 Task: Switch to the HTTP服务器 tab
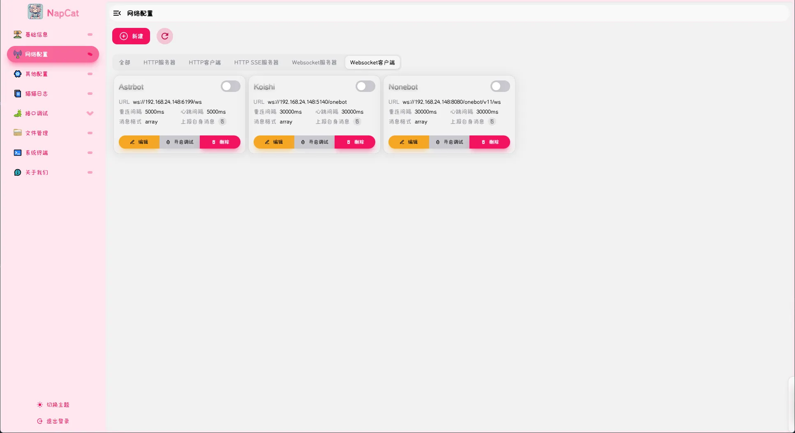[x=159, y=62]
